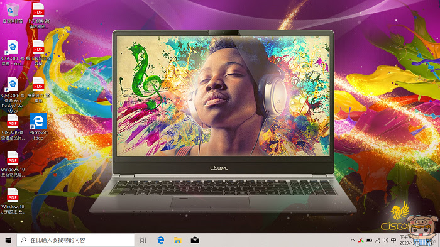Image resolution: width=440 pixels, height=247 pixels.
Task: Expand the hidden system tray icons chevron
Action: [x=353, y=240]
